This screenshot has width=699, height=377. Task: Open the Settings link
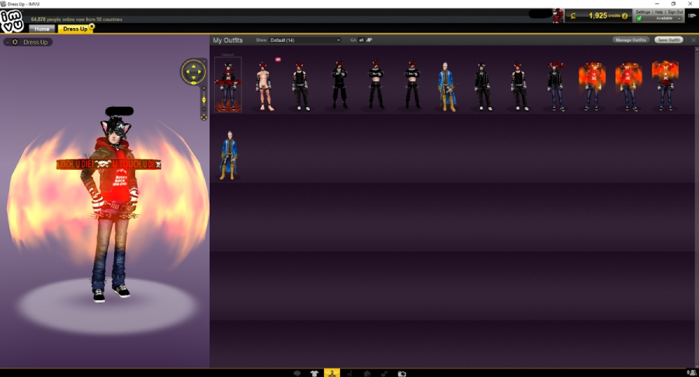click(643, 12)
